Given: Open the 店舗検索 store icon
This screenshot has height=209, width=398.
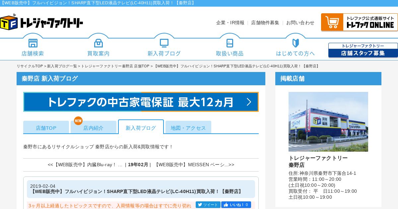Looking at the screenshot, I should (x=33, y=43).
